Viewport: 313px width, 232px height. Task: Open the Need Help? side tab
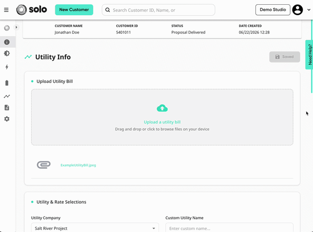(x=309, y=54)
